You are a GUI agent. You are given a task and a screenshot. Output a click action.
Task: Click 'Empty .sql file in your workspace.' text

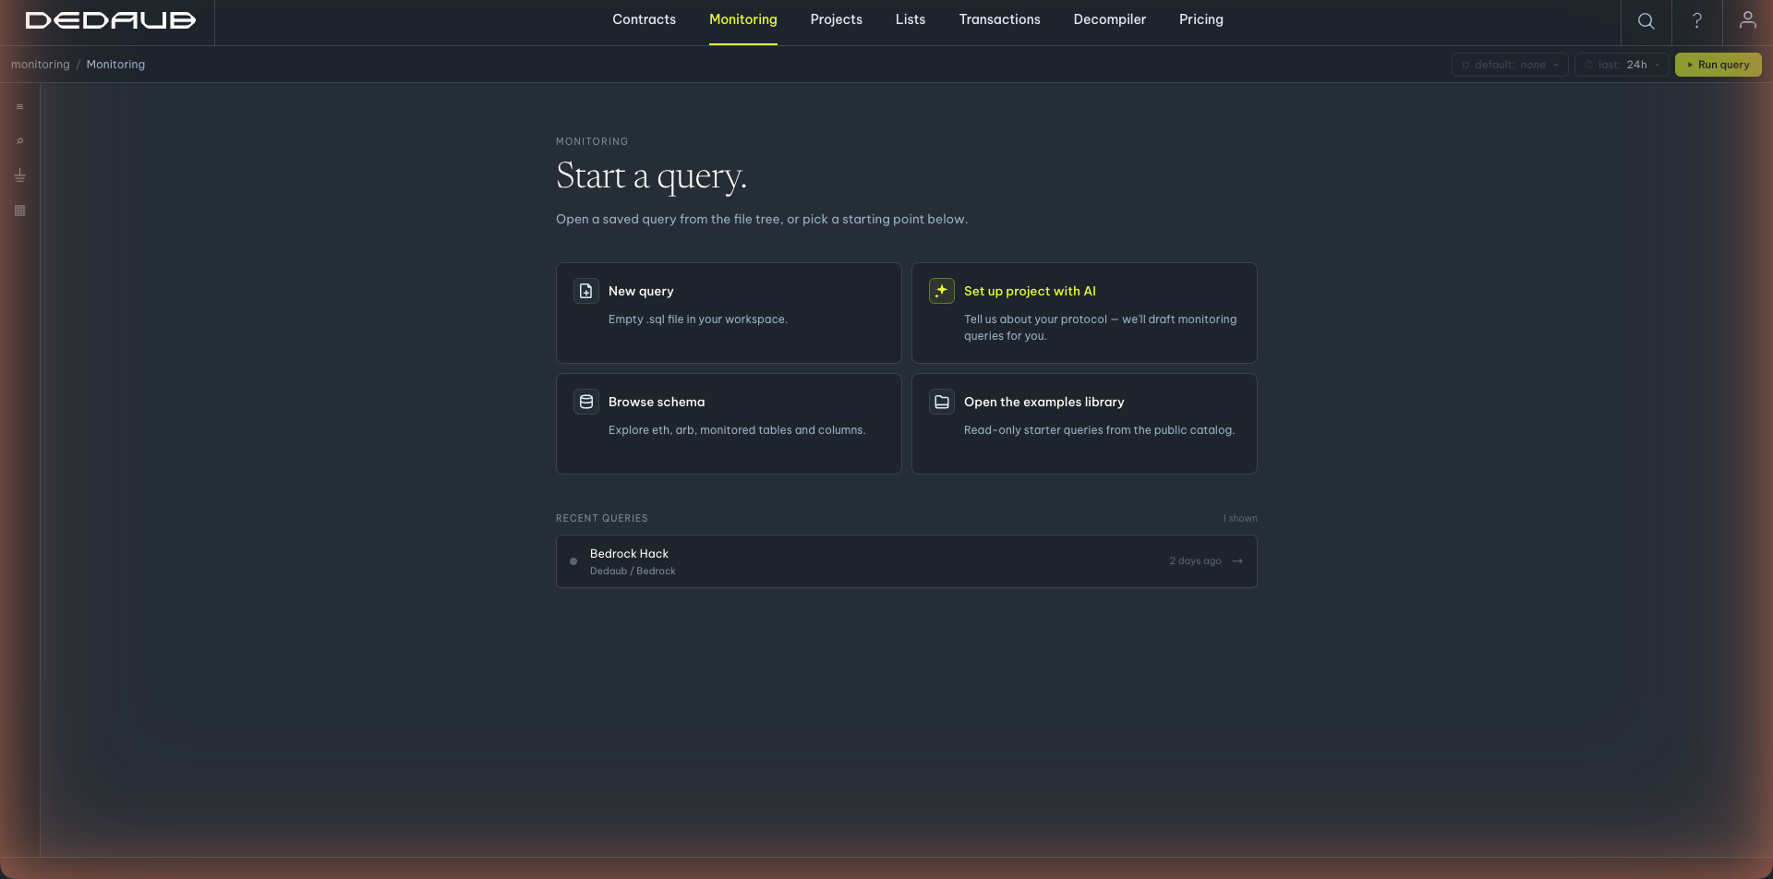tap(697, 319)
